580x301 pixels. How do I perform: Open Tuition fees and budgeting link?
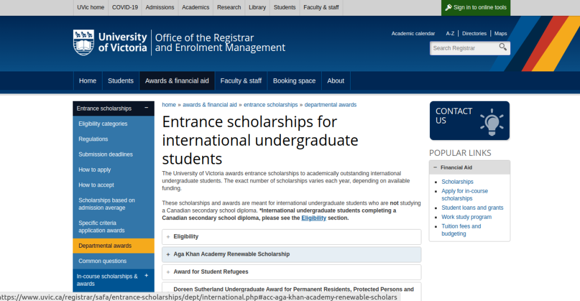[461, 230]
